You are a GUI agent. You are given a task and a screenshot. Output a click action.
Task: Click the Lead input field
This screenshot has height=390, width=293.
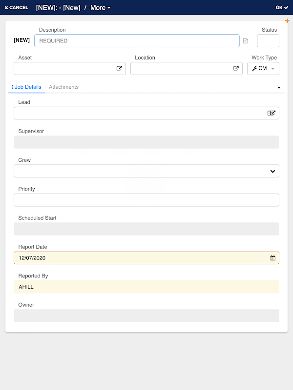pyautogui.click(x=139, y=113)
